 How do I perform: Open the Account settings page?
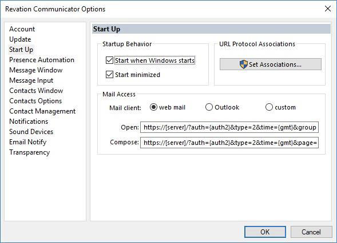coord(22,29)
